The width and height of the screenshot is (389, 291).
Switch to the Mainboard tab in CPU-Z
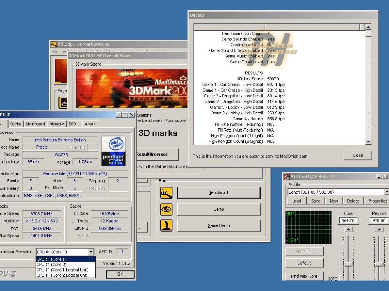tap(35, 124)
